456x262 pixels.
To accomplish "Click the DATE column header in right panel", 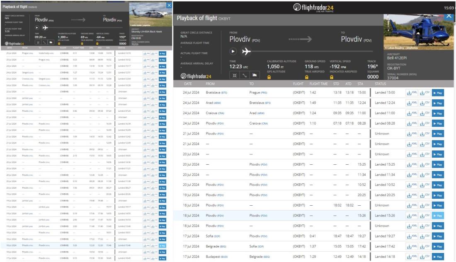I will tap(188, 84).
